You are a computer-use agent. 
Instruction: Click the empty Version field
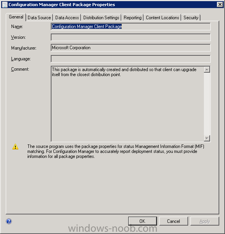pos(131,37)
